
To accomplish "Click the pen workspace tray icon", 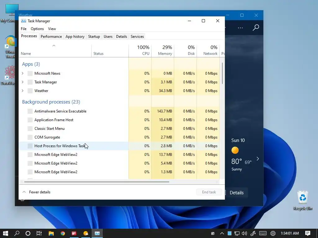I will (x=253, y=233).
